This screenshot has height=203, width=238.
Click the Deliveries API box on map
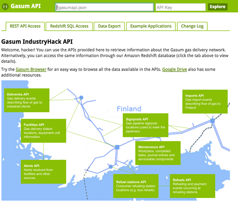click(x=27, y=100)
